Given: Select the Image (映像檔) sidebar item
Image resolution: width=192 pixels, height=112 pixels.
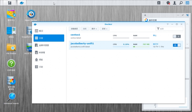Looking at the screenshot, I should tap(49, 52).
